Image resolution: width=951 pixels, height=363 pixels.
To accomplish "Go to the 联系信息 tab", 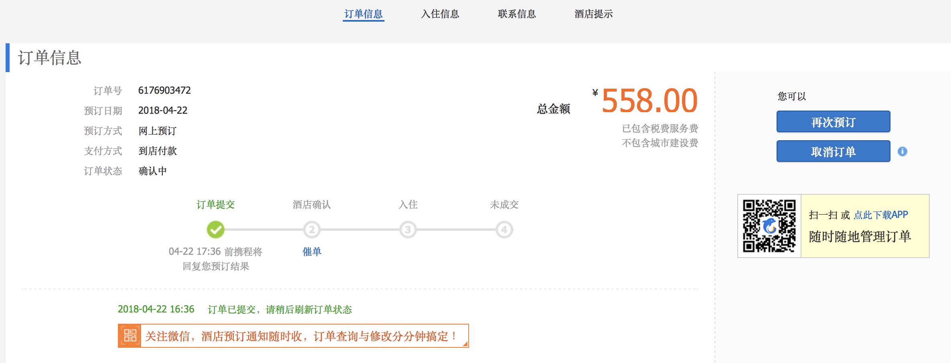I will (x=517, y=14).
